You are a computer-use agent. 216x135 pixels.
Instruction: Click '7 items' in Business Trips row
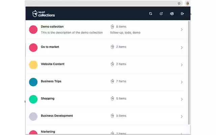click(x=121, y=81)
